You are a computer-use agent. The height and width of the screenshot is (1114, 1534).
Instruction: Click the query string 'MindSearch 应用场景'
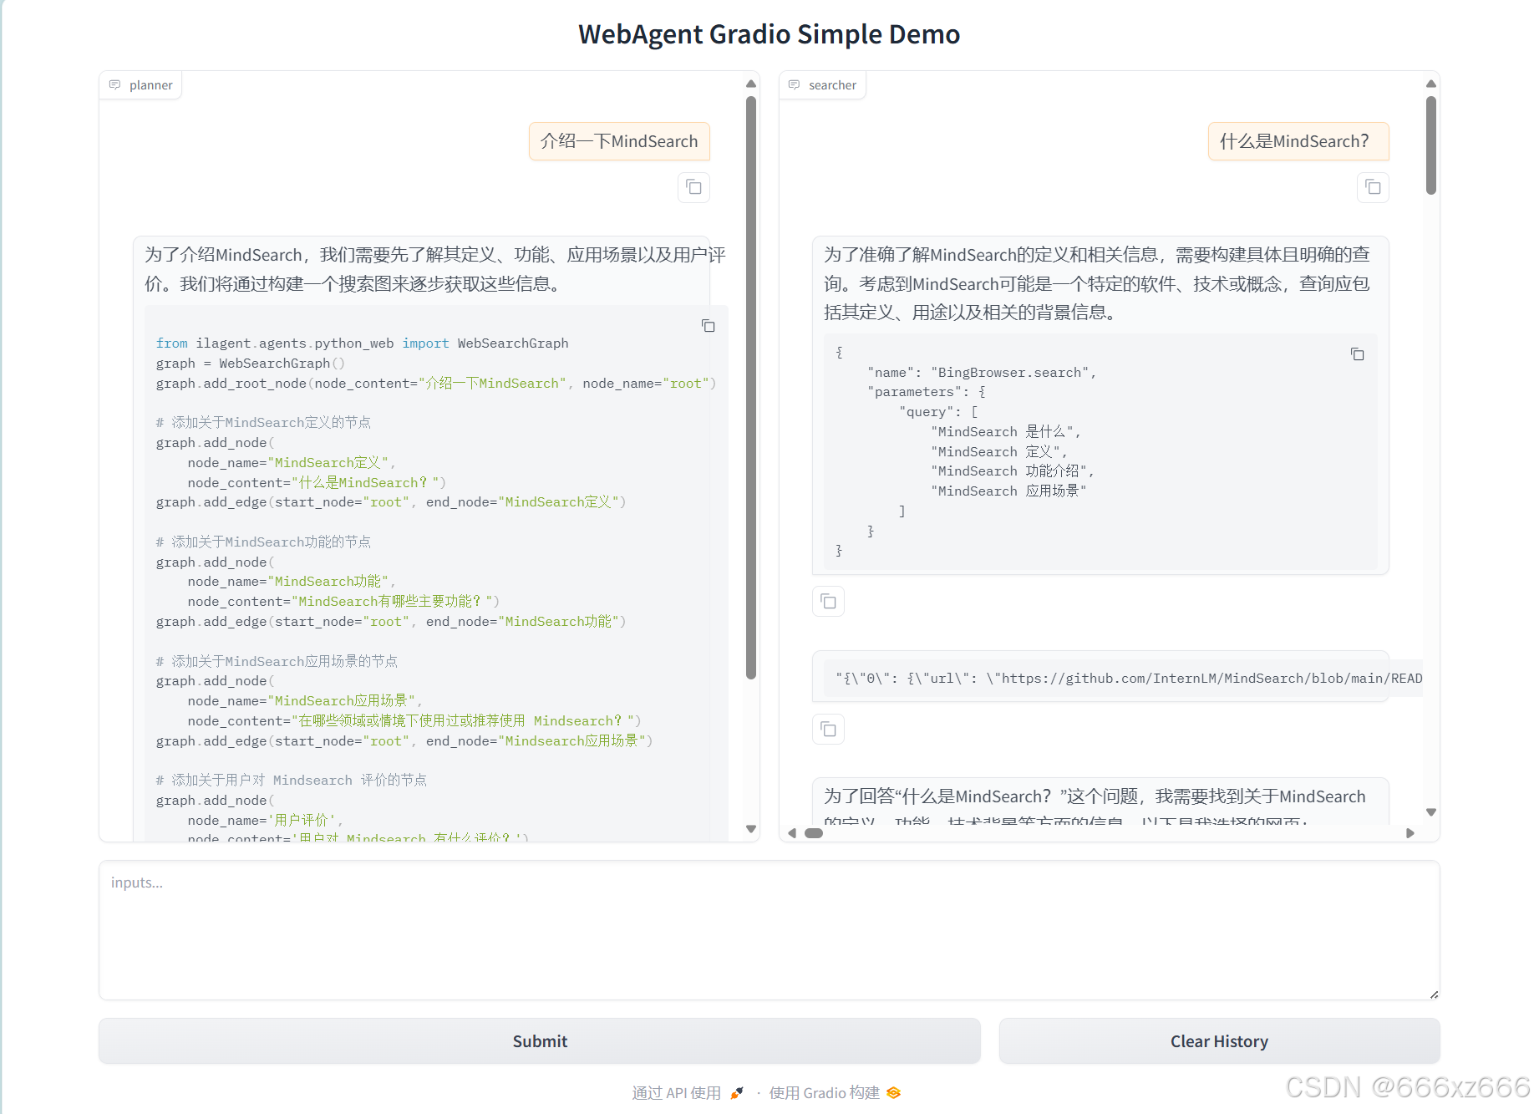click(1008, 491)
